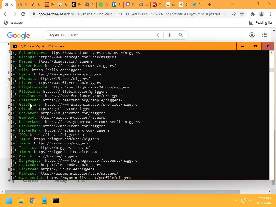The width and height of the screenshot is (276, 207).
Task: Submit search with magnifier icon
Action: point(181,35)
